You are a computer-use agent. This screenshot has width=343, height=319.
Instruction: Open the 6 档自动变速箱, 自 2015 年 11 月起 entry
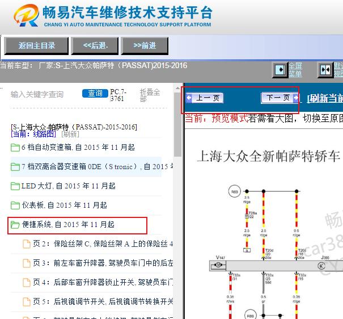pyautogui.click(x=78, y=148)
